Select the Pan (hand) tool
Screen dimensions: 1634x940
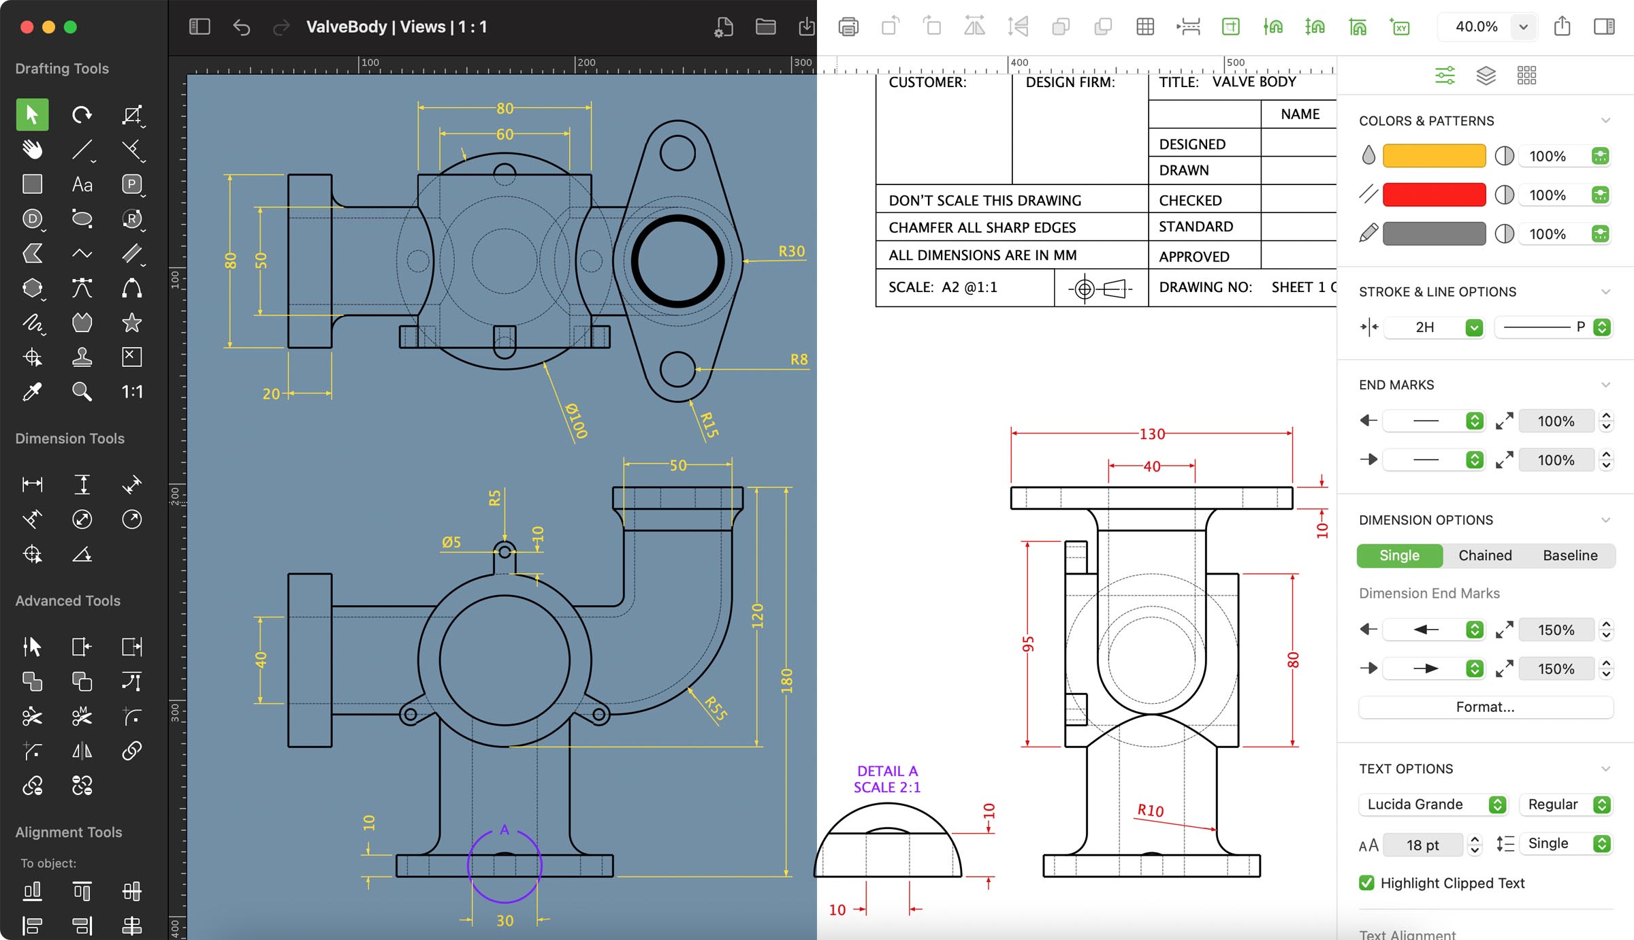[x=31, y=149]
